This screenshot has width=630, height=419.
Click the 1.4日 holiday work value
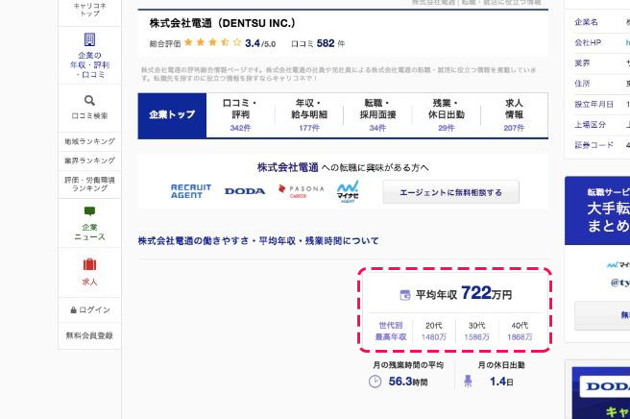(x=501, y=382)
